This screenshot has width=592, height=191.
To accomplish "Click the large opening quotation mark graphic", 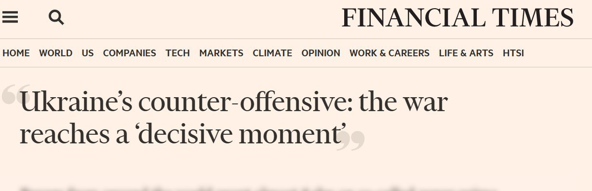I will coord(11,95).
